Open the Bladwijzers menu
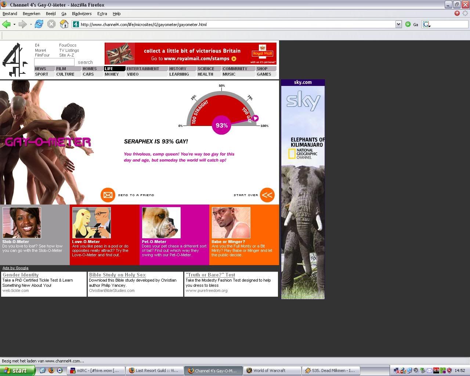 82,14
